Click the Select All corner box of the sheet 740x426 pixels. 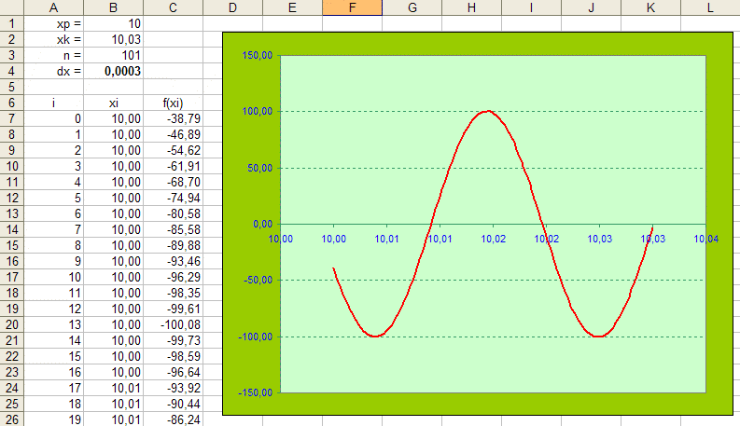click(12, 7)
